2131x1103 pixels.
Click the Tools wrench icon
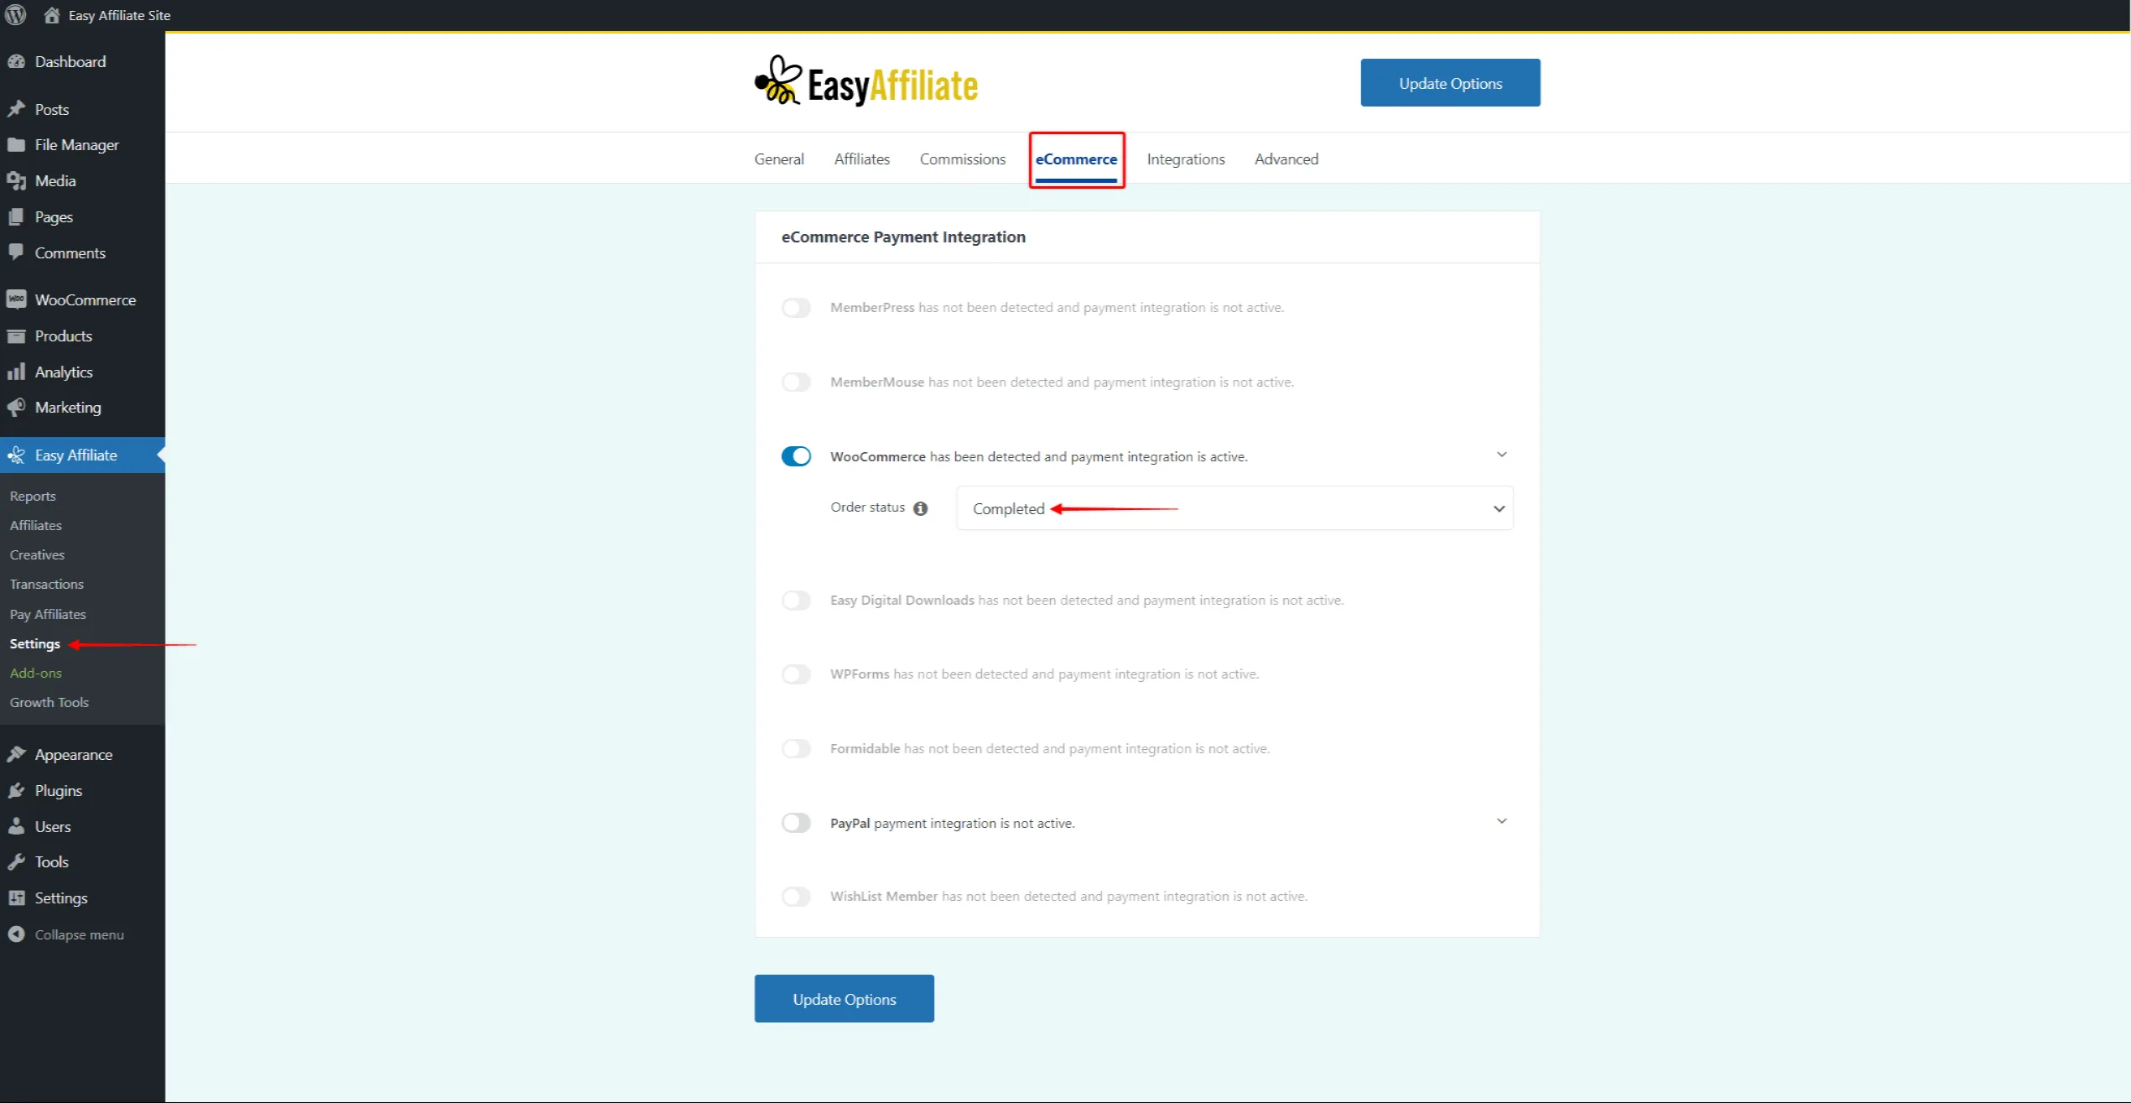(x=16, y=861)
